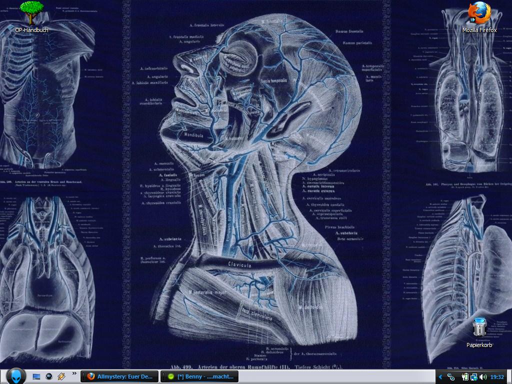Switch to the Benny ....macht taskbar window

(x=199, y=376)
